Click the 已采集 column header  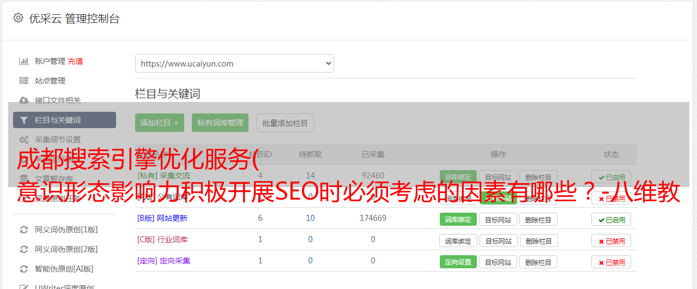[x=373, y=154]
